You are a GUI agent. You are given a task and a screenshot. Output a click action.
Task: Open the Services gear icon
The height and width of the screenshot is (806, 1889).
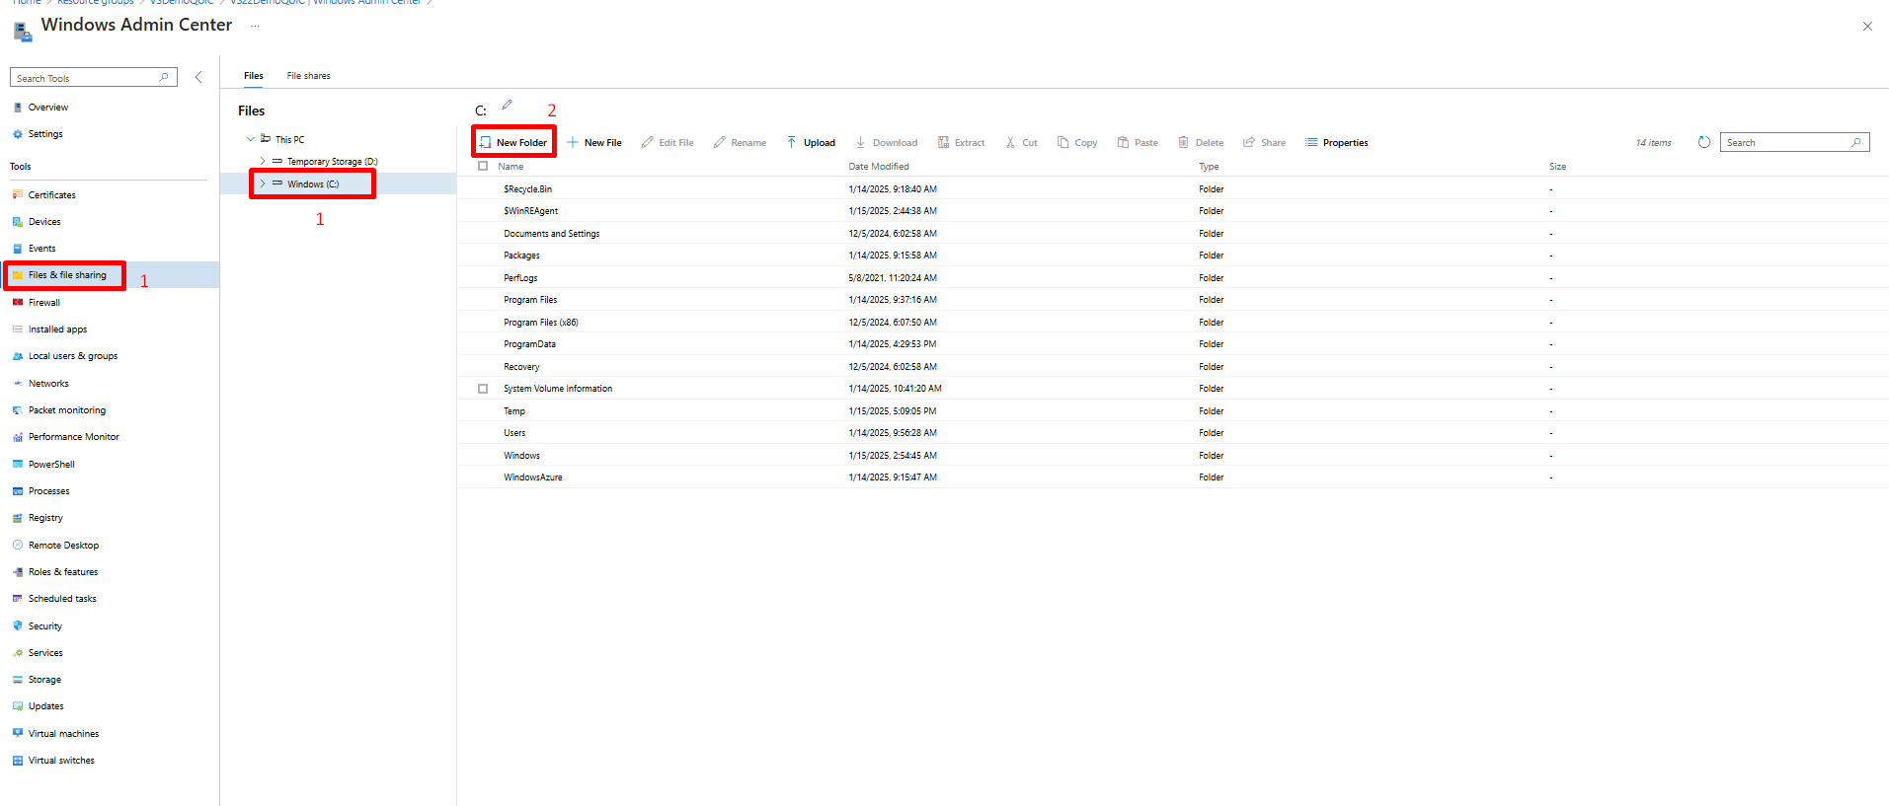[x=18, y=653]
